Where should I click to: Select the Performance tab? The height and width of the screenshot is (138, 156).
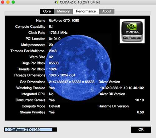[86, 11]
